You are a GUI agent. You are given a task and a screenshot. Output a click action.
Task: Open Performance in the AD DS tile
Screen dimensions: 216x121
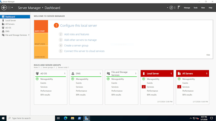point(46,91)
